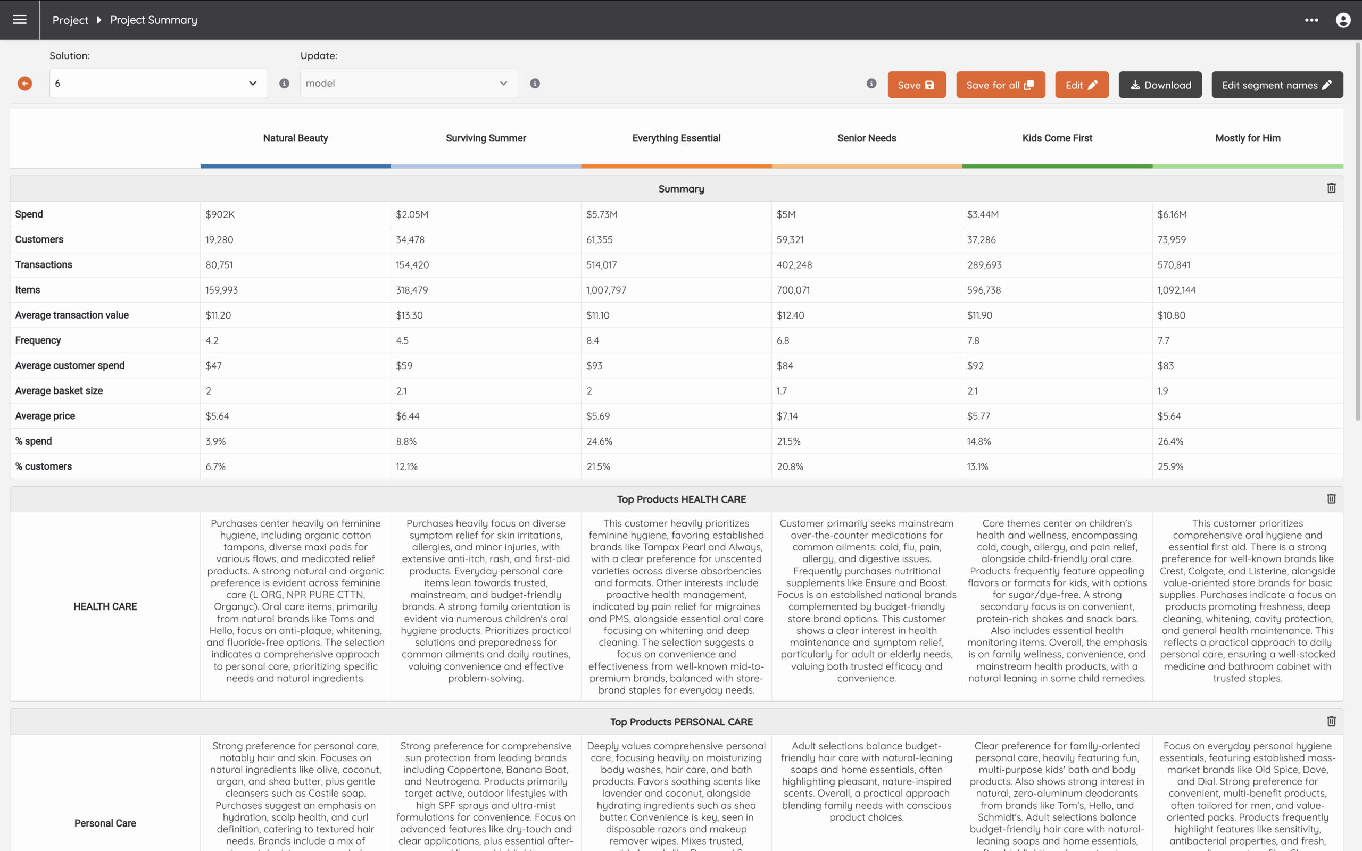Viewport: 1362px width, 851px height.
Task: Click the vertical page scrollbar
Action: tap(1357, 231)
